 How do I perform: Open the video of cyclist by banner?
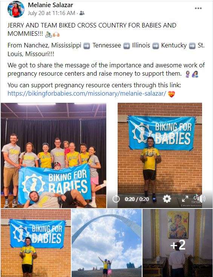coord(160,155)
